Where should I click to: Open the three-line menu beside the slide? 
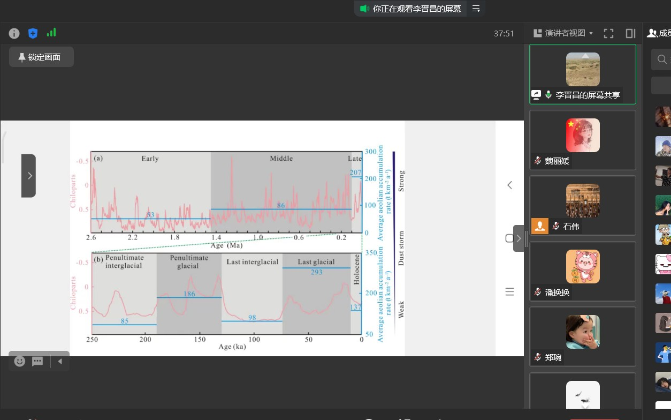coord(509,291)
